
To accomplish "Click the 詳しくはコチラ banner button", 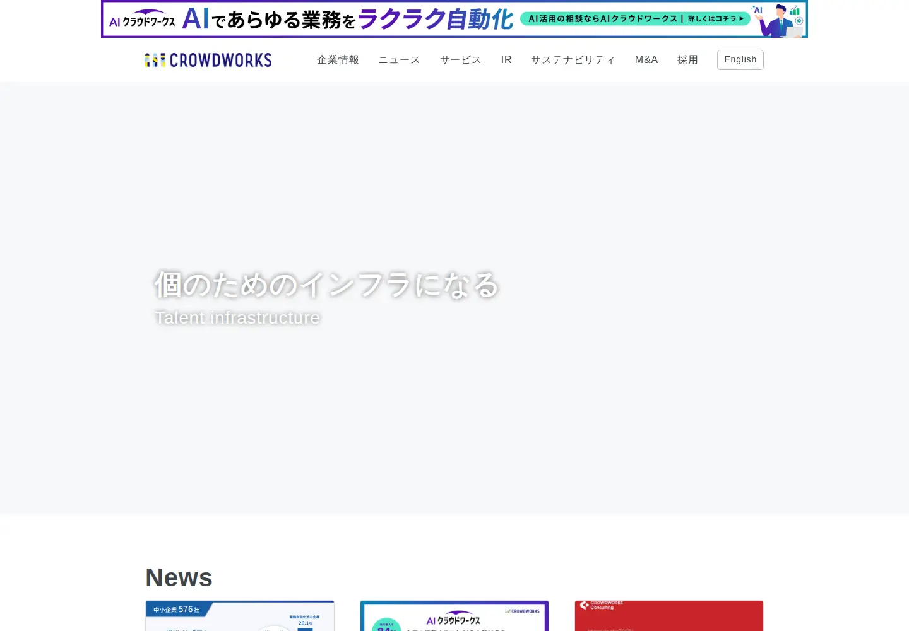I will 635,19.
